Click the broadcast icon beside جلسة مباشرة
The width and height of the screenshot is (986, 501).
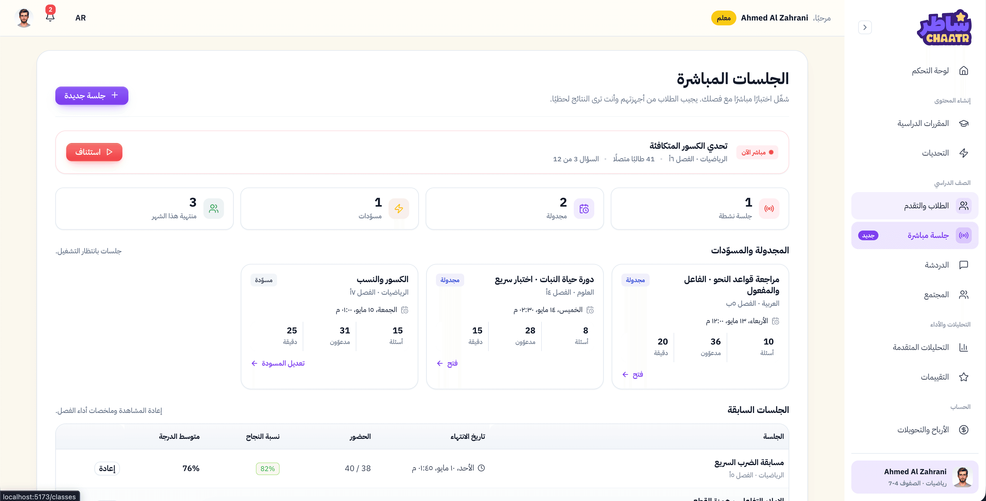pos(963,235)
